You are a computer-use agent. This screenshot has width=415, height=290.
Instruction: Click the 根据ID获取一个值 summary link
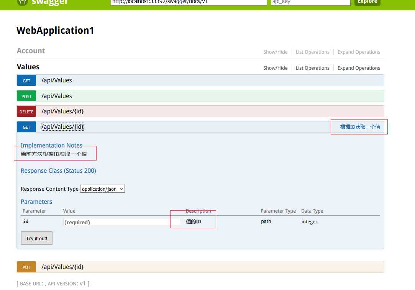(360, 127)
